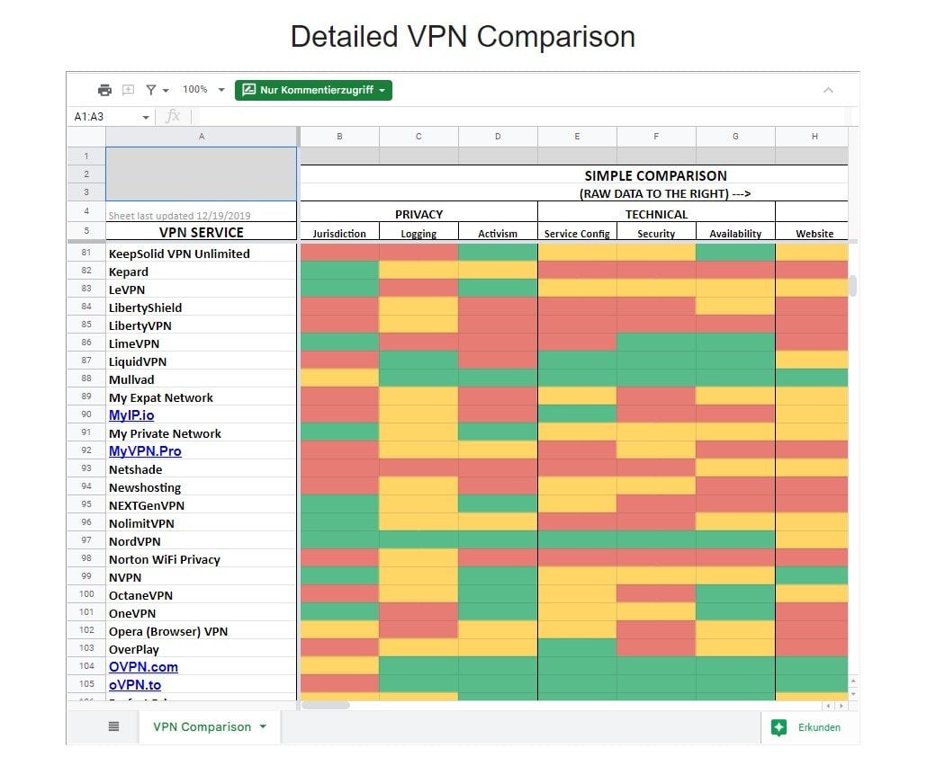
Task: Click the Newshosting cell
Action: [201, 487]
